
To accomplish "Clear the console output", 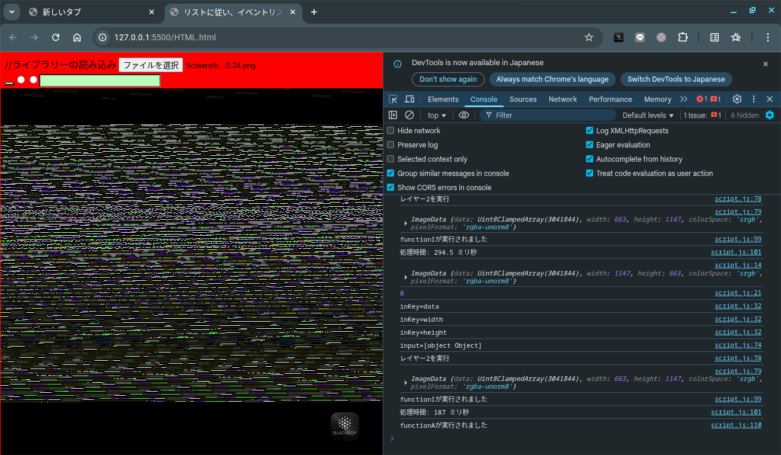I will [409, 115].
